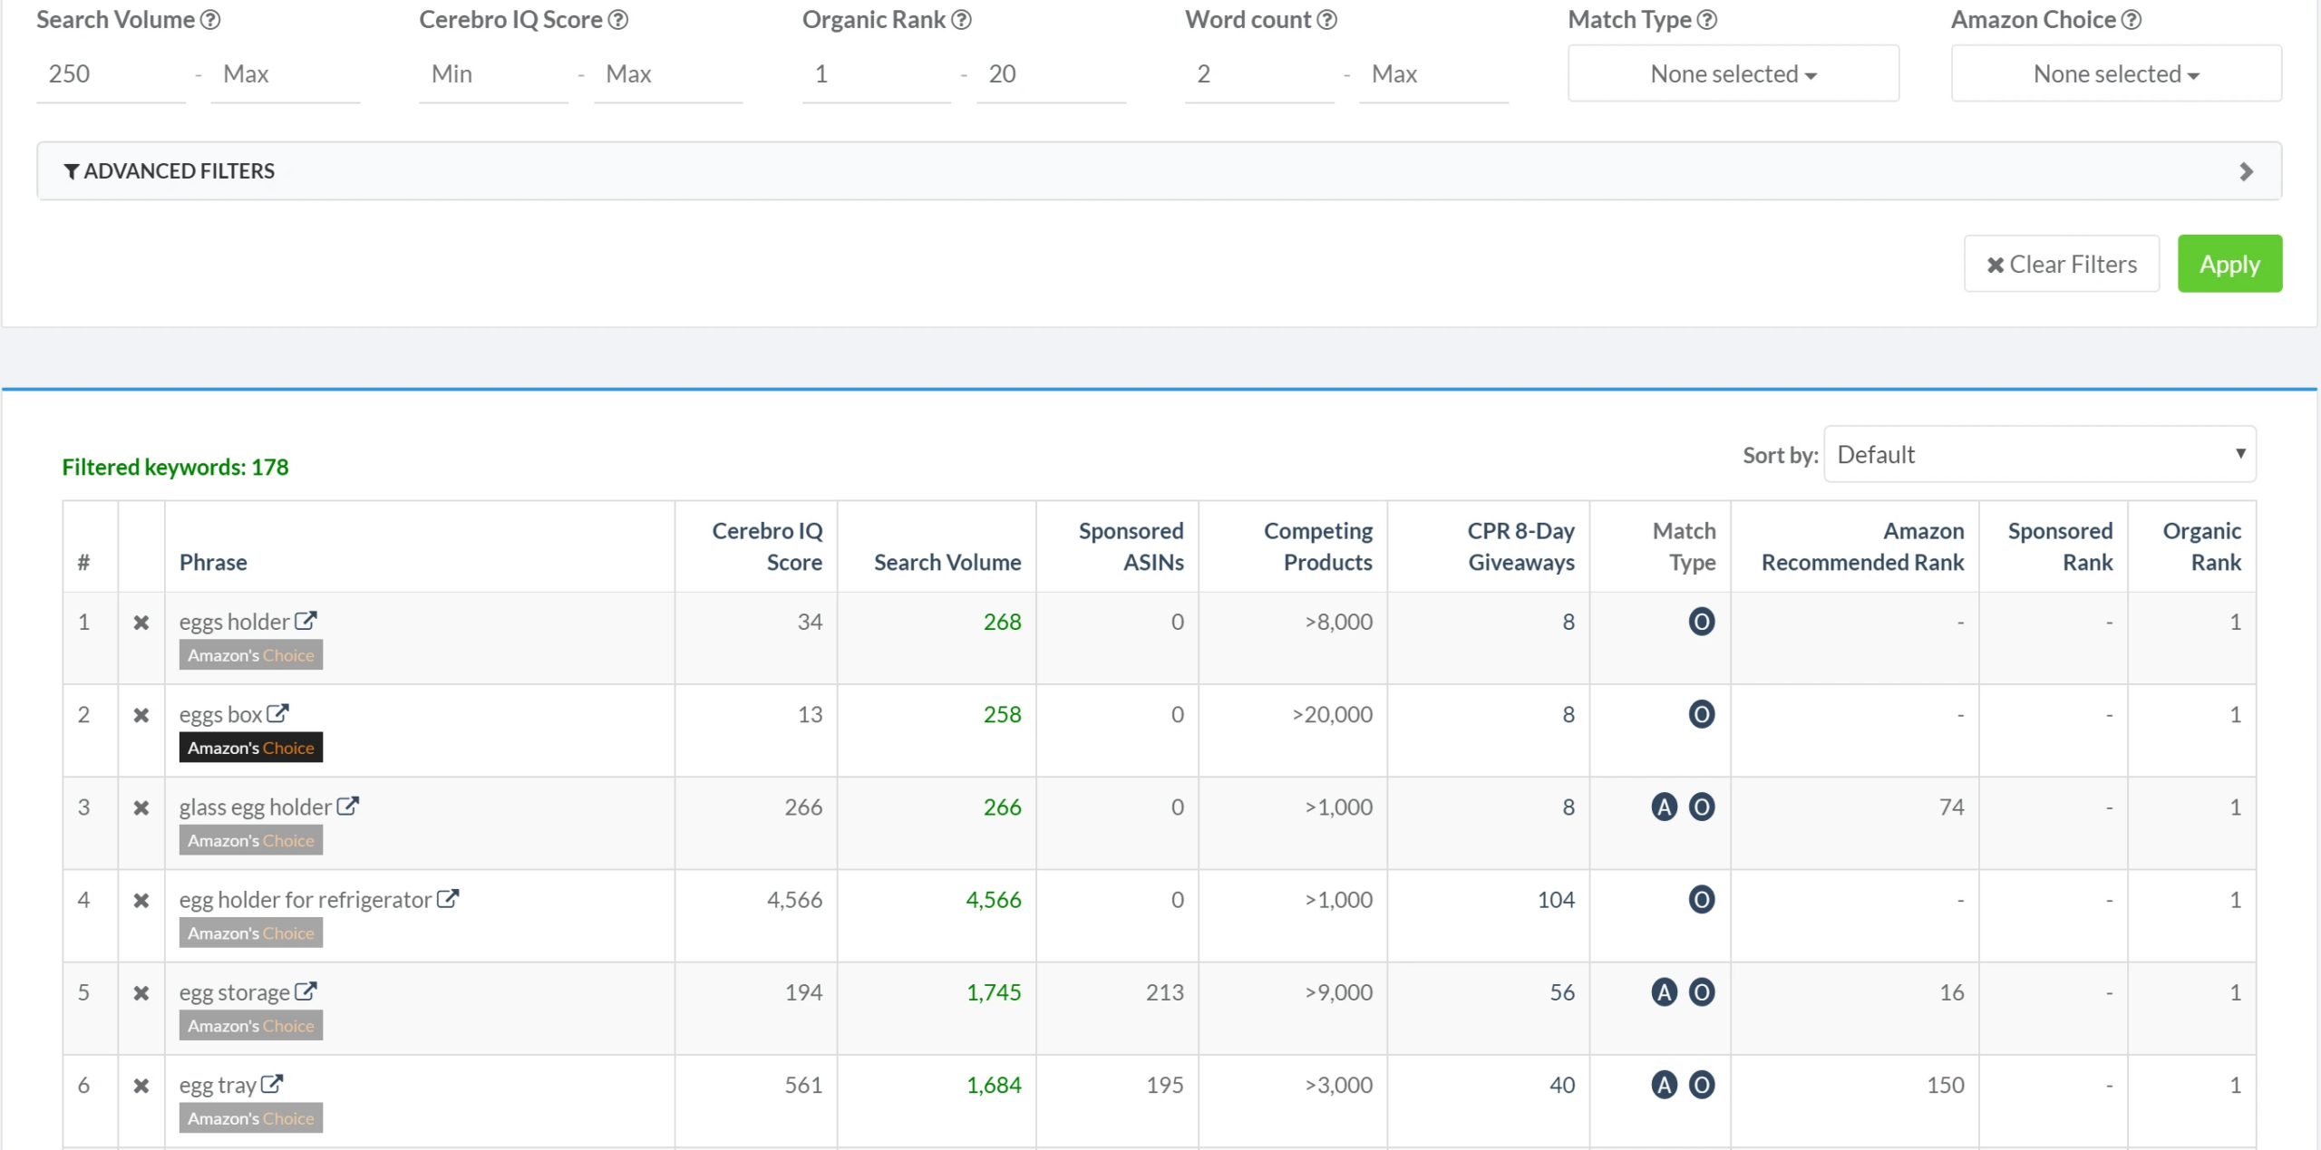The height and width of the screenshot is (1150, 2321).
Task: Click the Clear Filters button
Action: (2061, 264)
